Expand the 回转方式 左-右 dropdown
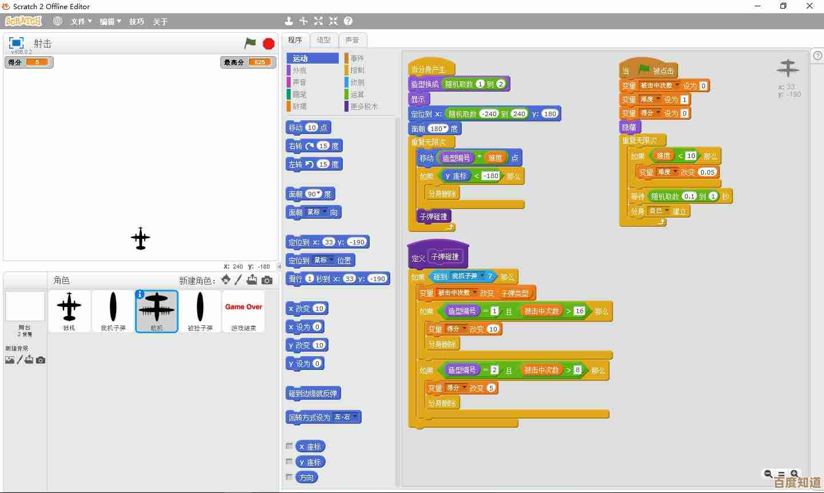Image resolution: width=824 pixels, height=493 pixels. tap(355, 416)
